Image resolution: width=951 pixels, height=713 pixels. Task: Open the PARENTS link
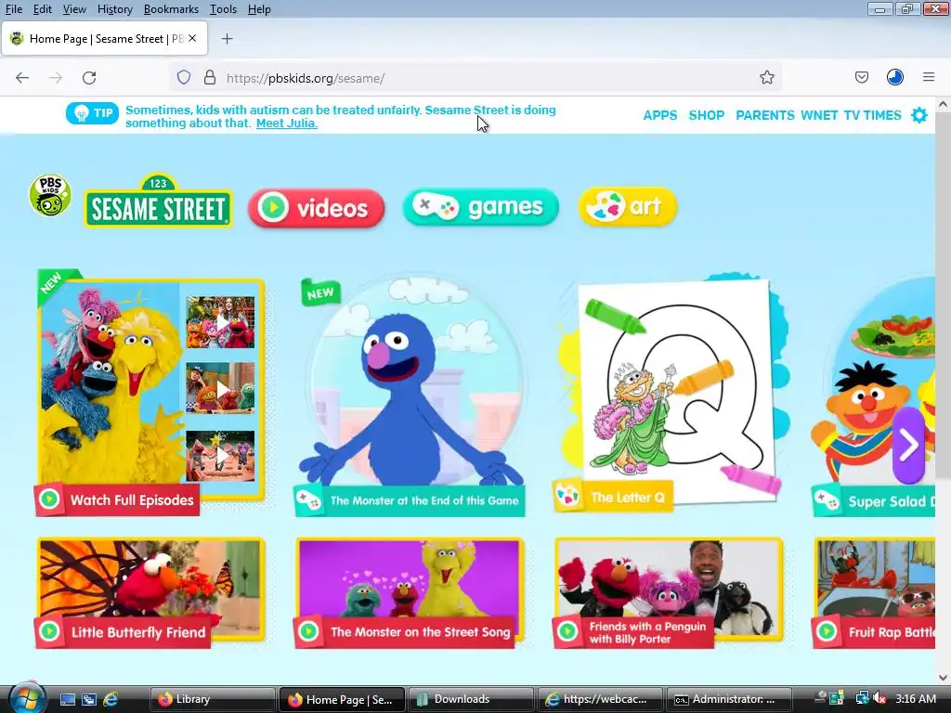(765, 115)
